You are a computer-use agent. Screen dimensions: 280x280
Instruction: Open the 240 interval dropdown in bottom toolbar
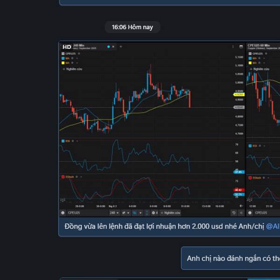[114, 213]
